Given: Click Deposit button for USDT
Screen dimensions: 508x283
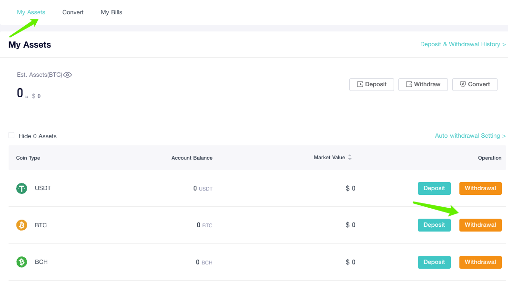Looking at the screenshot, I should pyautogui.click(x=434, y=188).
